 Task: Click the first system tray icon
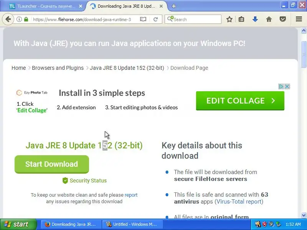click(257, 224)
